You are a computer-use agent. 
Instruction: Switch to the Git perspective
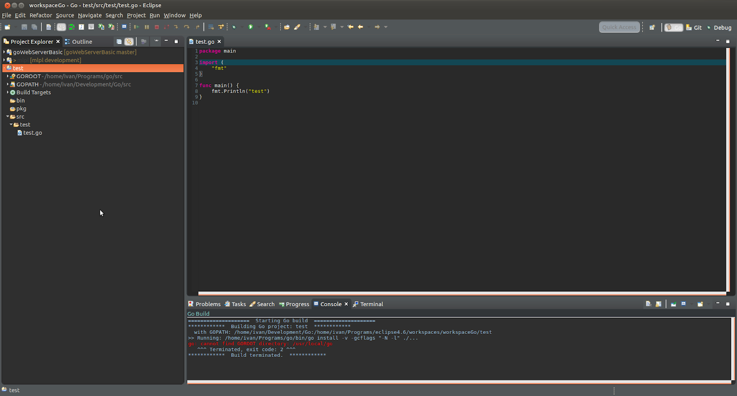tap(694, 27)
